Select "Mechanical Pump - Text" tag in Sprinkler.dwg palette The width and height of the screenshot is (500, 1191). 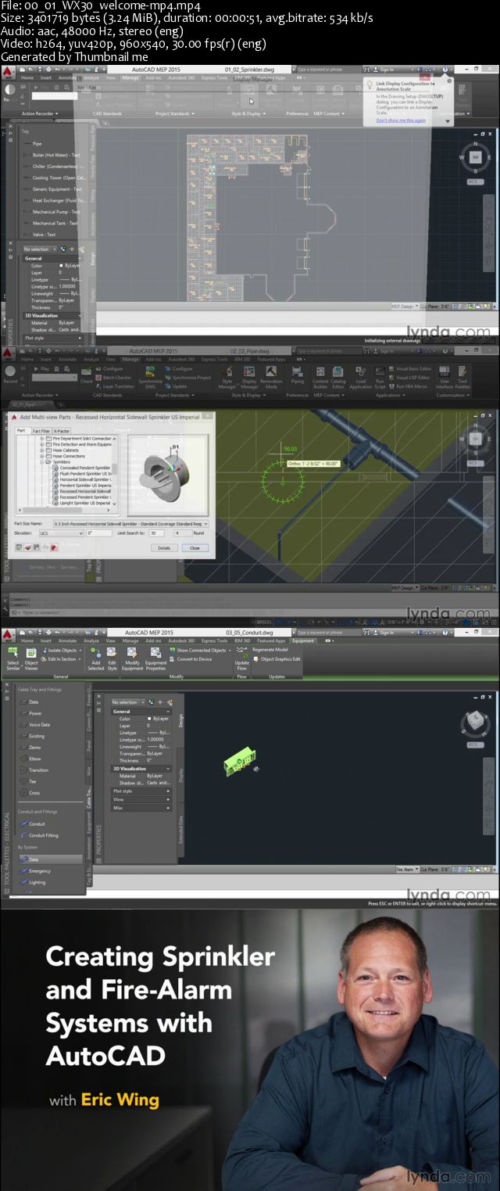(50, 211)
